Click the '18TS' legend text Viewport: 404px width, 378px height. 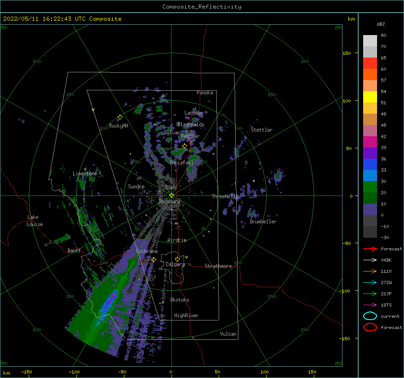(386, 305)
